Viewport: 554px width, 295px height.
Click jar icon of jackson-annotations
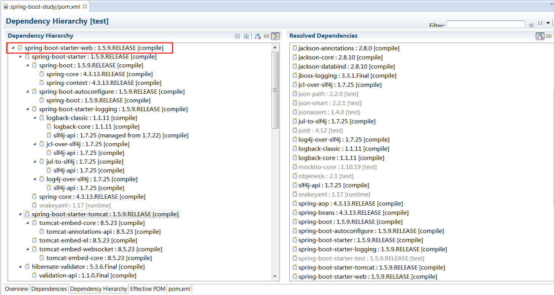click(295, 48)
